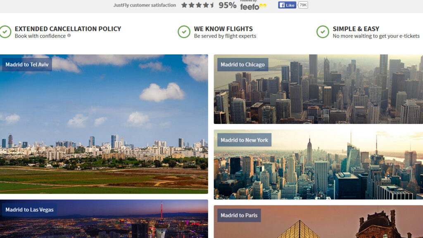423x238 pixels.
Task: Click the info icon beside Book with confidence
Action: click(69, 35)
